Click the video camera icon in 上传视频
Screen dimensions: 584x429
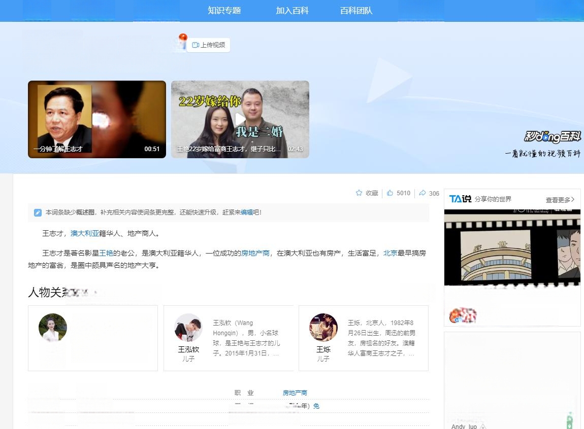tap(195, 45)
